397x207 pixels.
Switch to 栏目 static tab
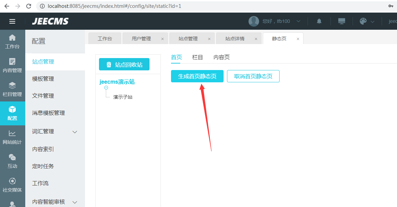click(198, 57)
